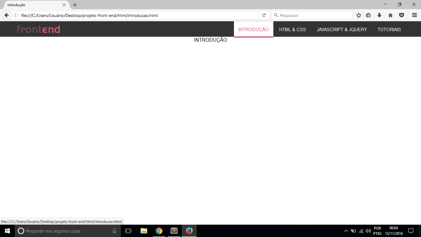Show downloads via the arrow icon
The width and height of the screenshot is (421, 237).
[x=379, y=15]
